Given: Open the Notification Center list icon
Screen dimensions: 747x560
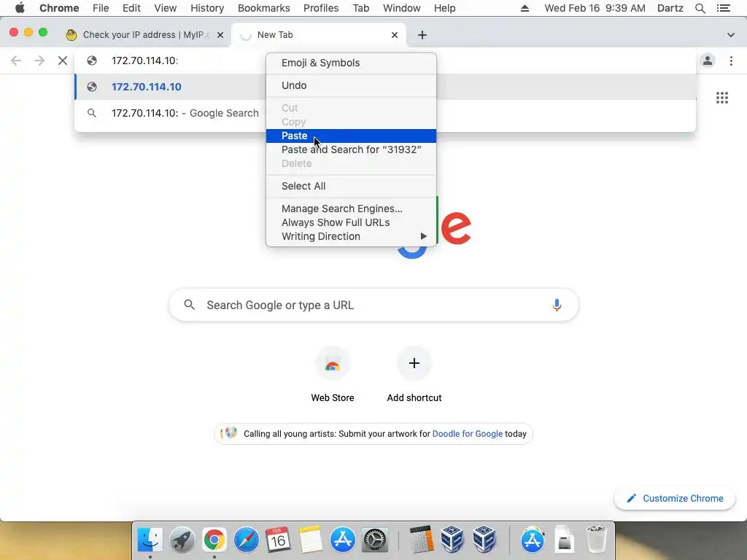Looking at the screenshot, I should click(x=723, y=8).
